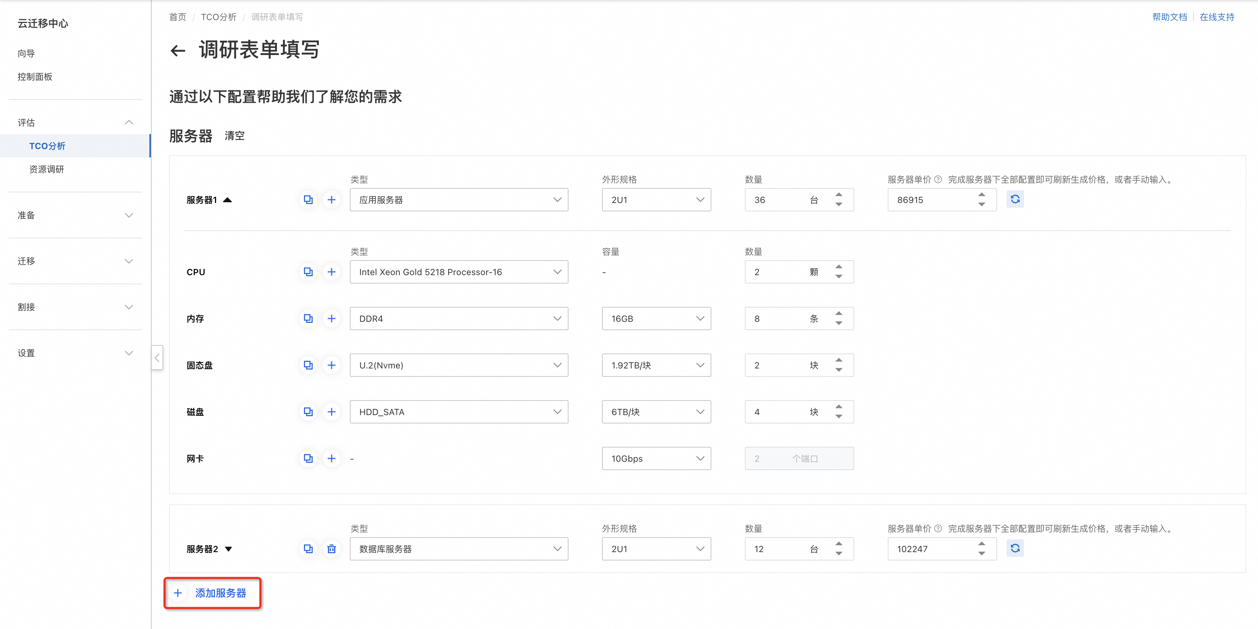Increase 服务器1 unit price 86915

coord(982,194)
